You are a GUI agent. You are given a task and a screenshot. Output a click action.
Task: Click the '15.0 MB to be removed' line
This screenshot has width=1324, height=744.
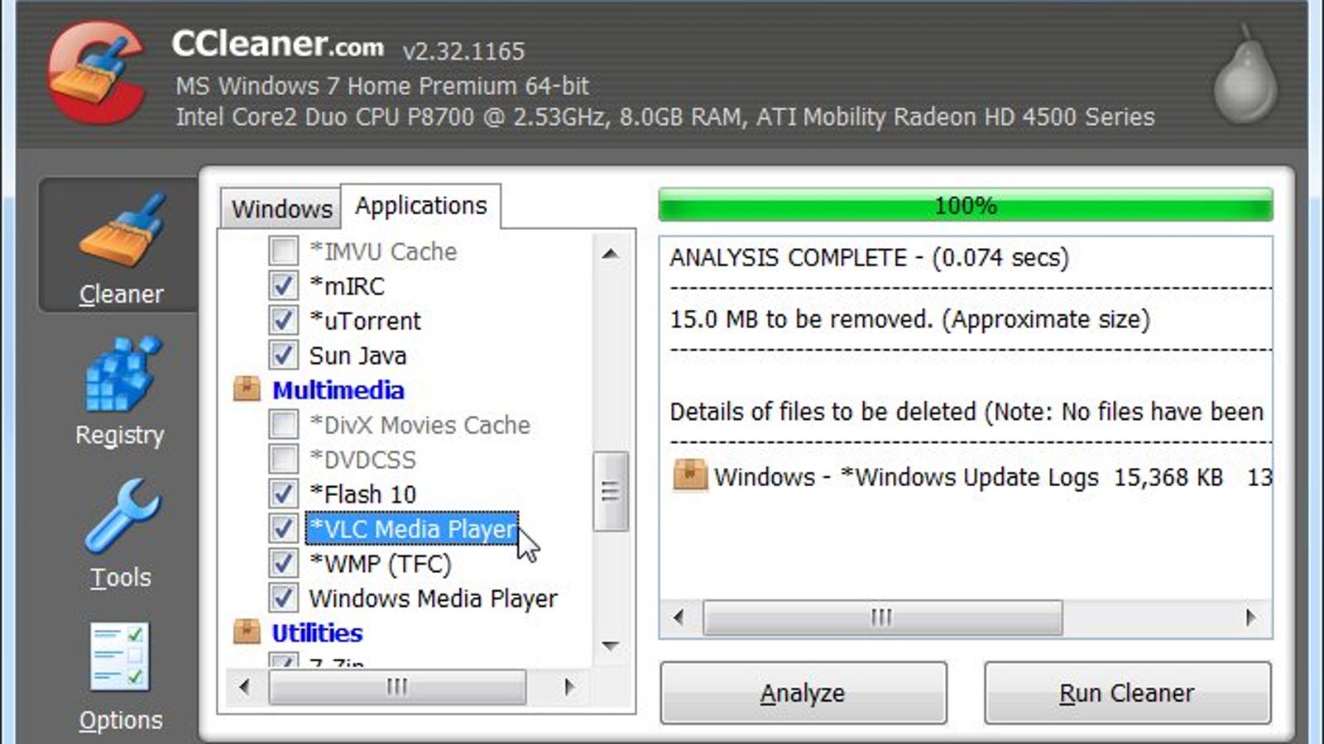pos(909,319)
